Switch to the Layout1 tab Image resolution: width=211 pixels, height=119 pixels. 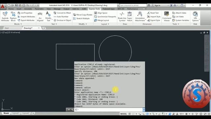16,113
